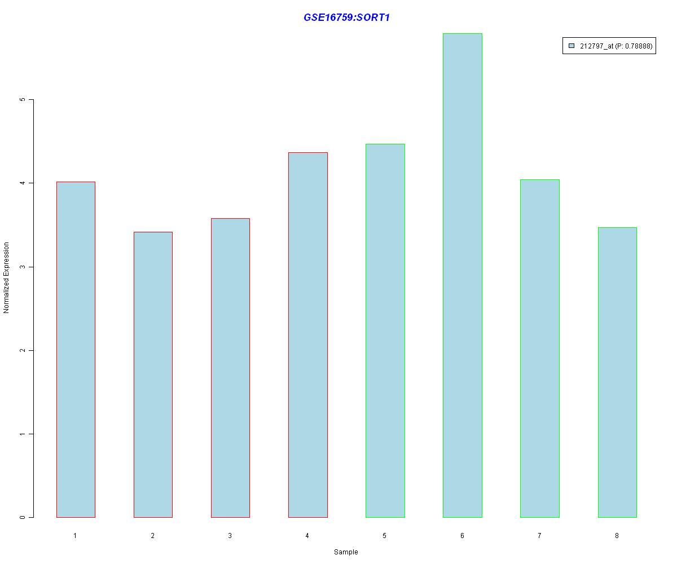Select the bar for sample 8

tap(617, 372)
